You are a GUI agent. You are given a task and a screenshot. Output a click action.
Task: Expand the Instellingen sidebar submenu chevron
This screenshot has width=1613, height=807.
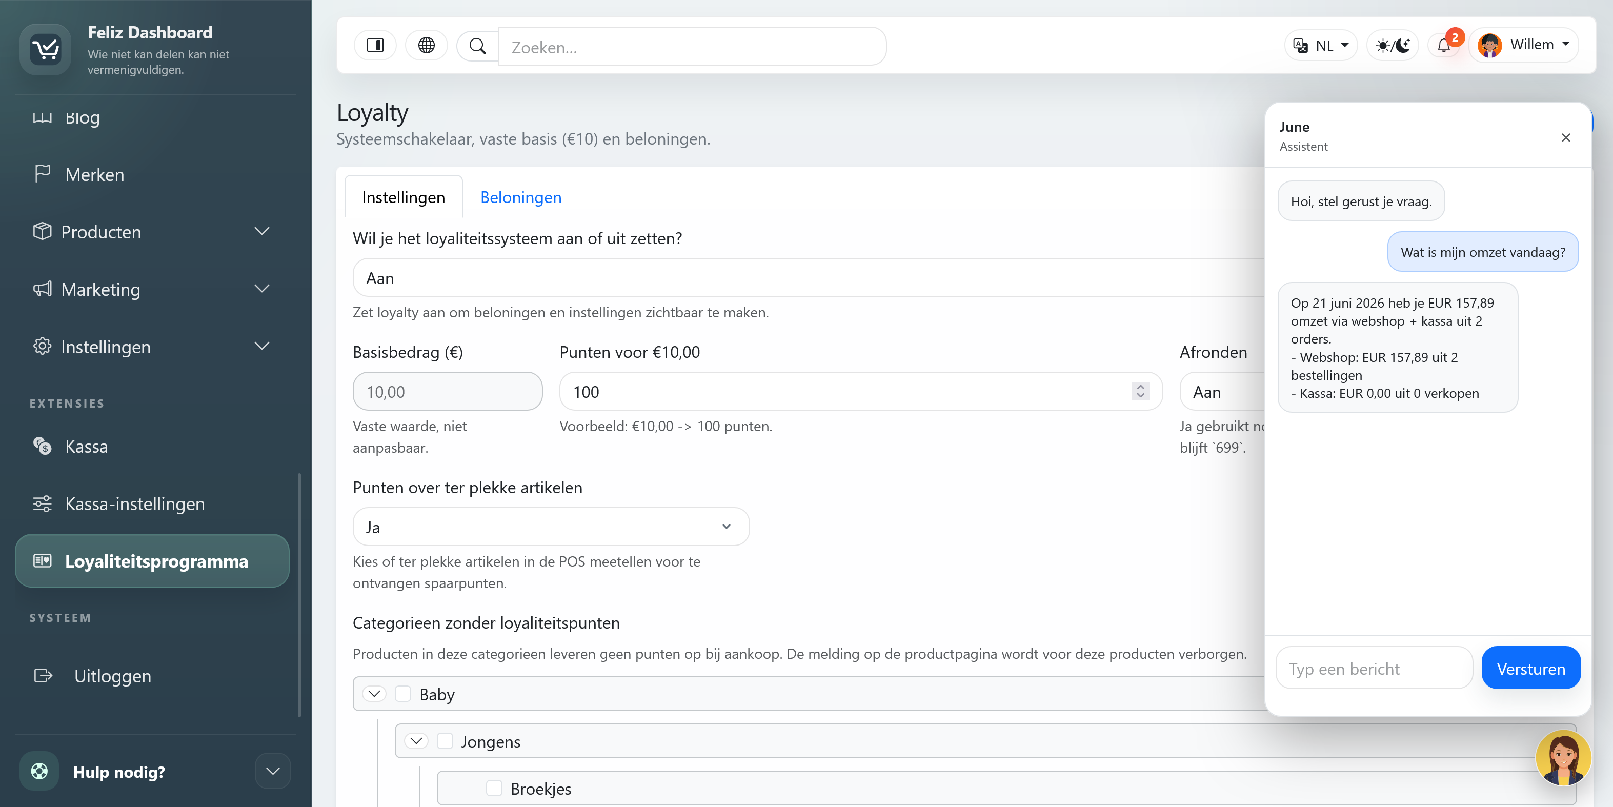coord(261,346)
